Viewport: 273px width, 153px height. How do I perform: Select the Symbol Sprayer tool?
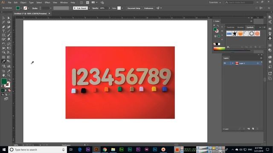(3, 66)
